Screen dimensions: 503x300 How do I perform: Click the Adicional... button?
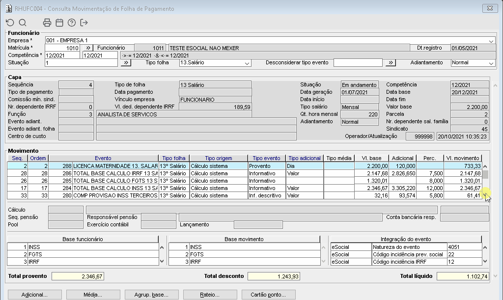pos(35,295)
